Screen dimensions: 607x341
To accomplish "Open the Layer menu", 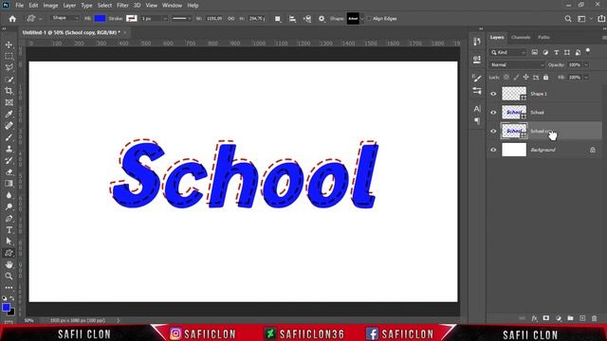I will [x=69, y=6].
